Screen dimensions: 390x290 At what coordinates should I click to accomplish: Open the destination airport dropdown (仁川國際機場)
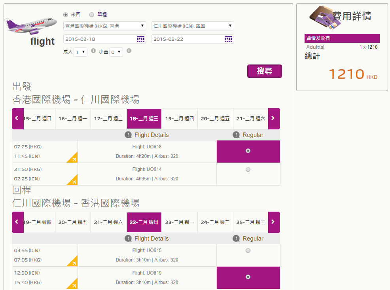coord(193,26)
